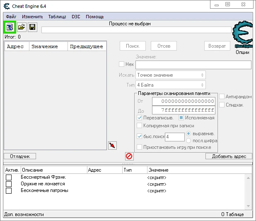Click the open table folder icon
This screenshot has width=256, height=221.
22,27
